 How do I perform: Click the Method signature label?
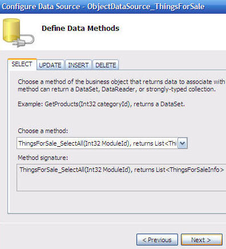(x=43, y=158)
